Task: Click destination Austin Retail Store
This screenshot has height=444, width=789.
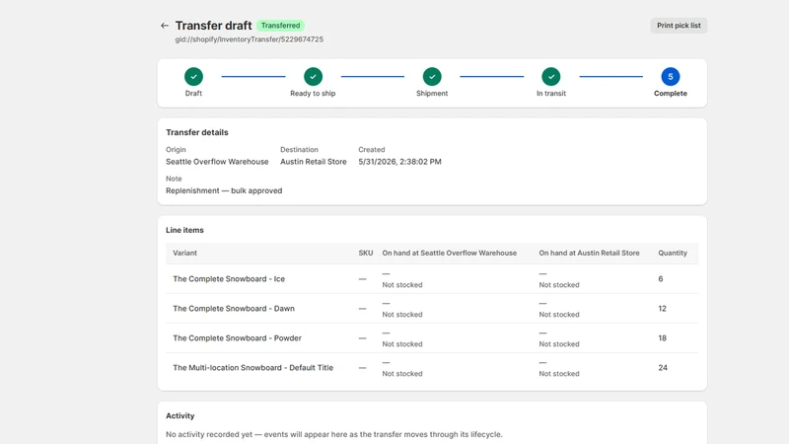Action: pos(314,162)
